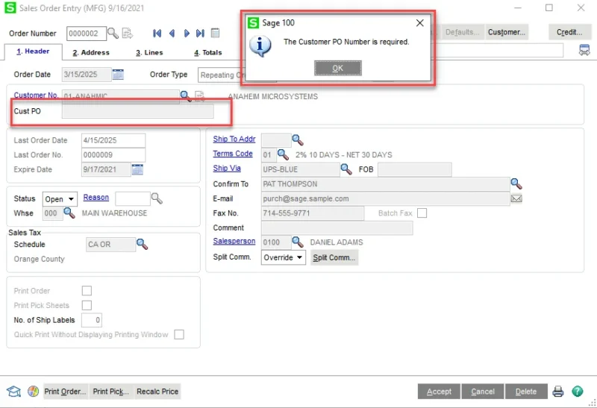Click the Order Number field
597x408 pixels.
[87, 34]
